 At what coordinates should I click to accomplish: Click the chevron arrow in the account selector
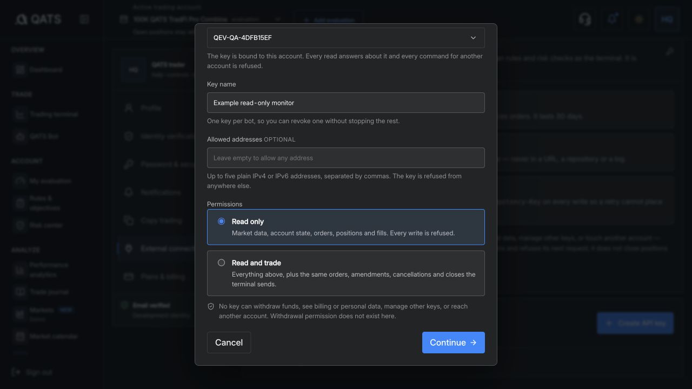[473, 38]
